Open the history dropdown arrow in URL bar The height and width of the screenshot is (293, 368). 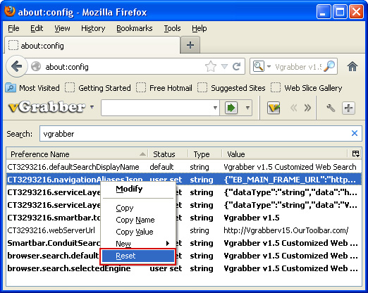click(224, 67)
